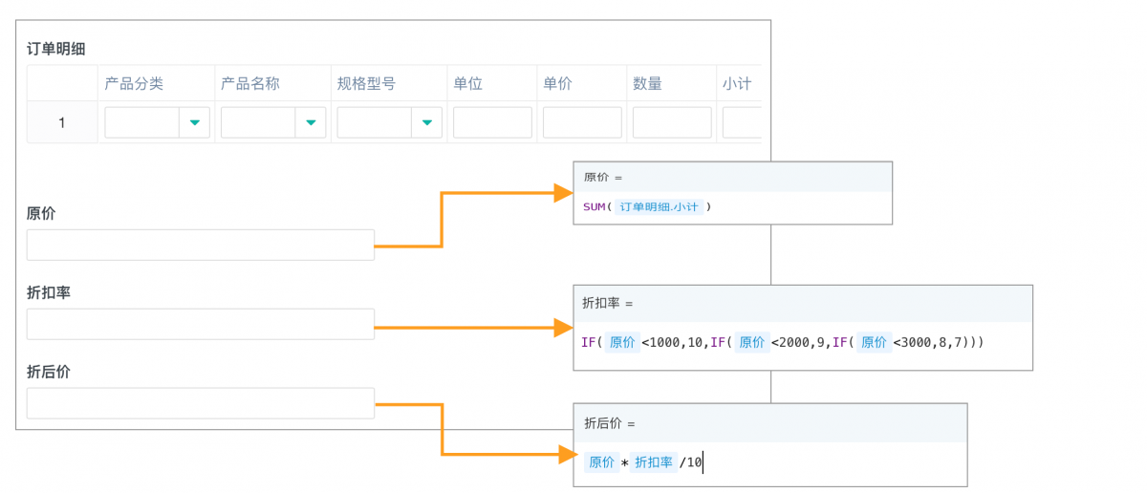This screenshot has width=1147, height=493.
Task: Click the 订单明细.小计 tag in SUM formula
Action: pos(658,206)
